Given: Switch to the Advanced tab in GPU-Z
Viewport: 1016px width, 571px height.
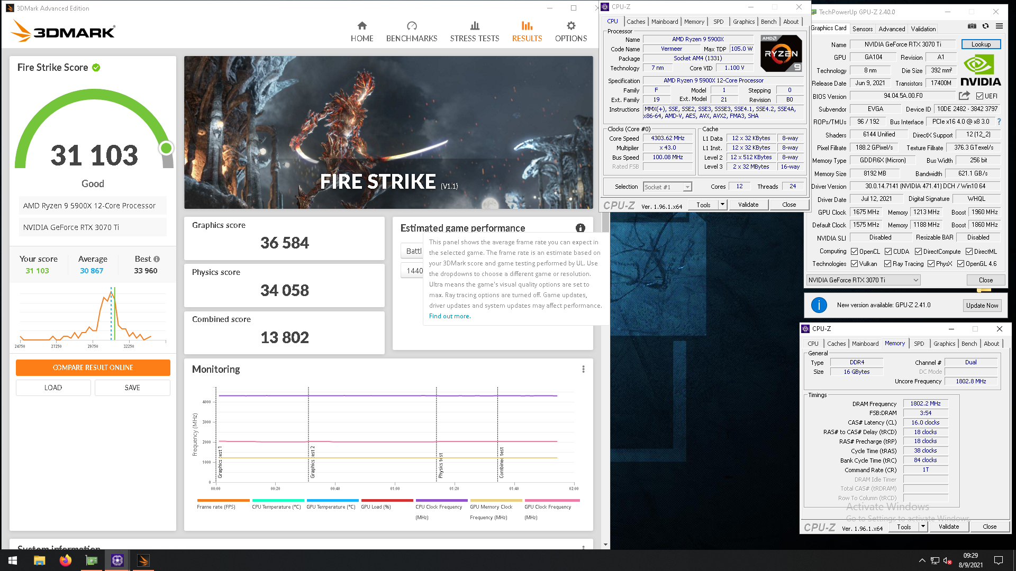Looking at the screenshot, I should (892, 29).
